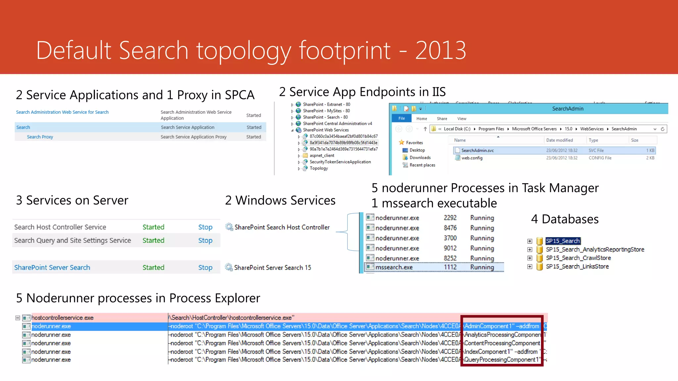Click the SearchAdmin.svc file icon
678x381 pixels.
click(x=458, y=150)
